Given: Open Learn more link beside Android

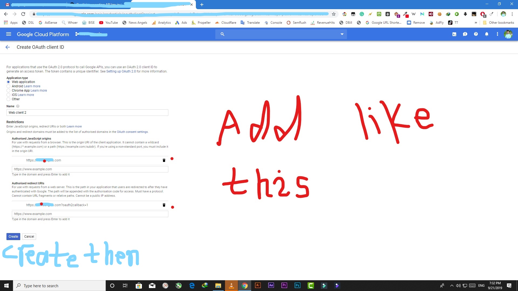Looking at the screenshot, I should tap(32, 86).
